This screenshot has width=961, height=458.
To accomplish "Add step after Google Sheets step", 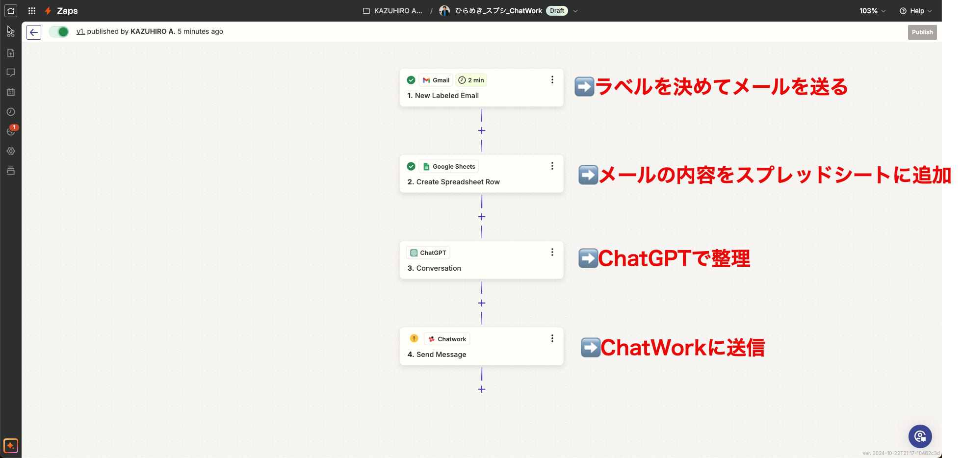I will [x=482, y=217].
